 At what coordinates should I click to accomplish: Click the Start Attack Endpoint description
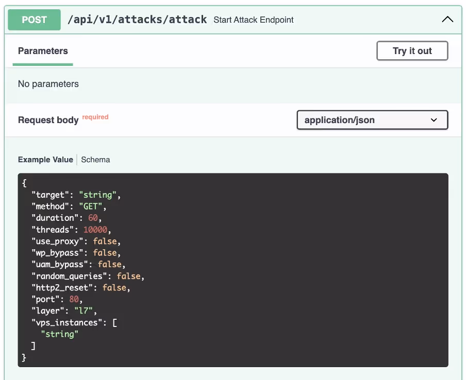[x=253, y=20]
